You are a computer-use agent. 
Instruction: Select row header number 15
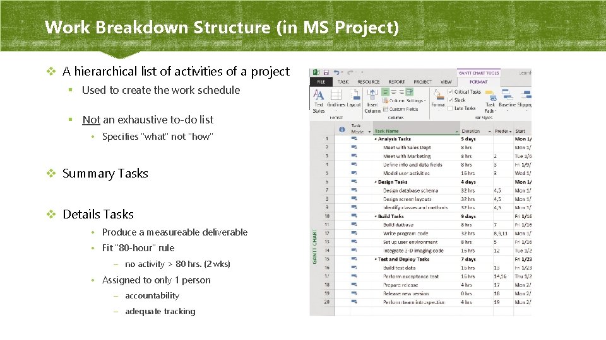327,259
